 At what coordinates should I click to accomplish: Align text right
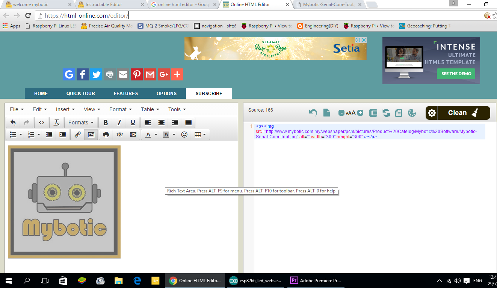[175, 123]
